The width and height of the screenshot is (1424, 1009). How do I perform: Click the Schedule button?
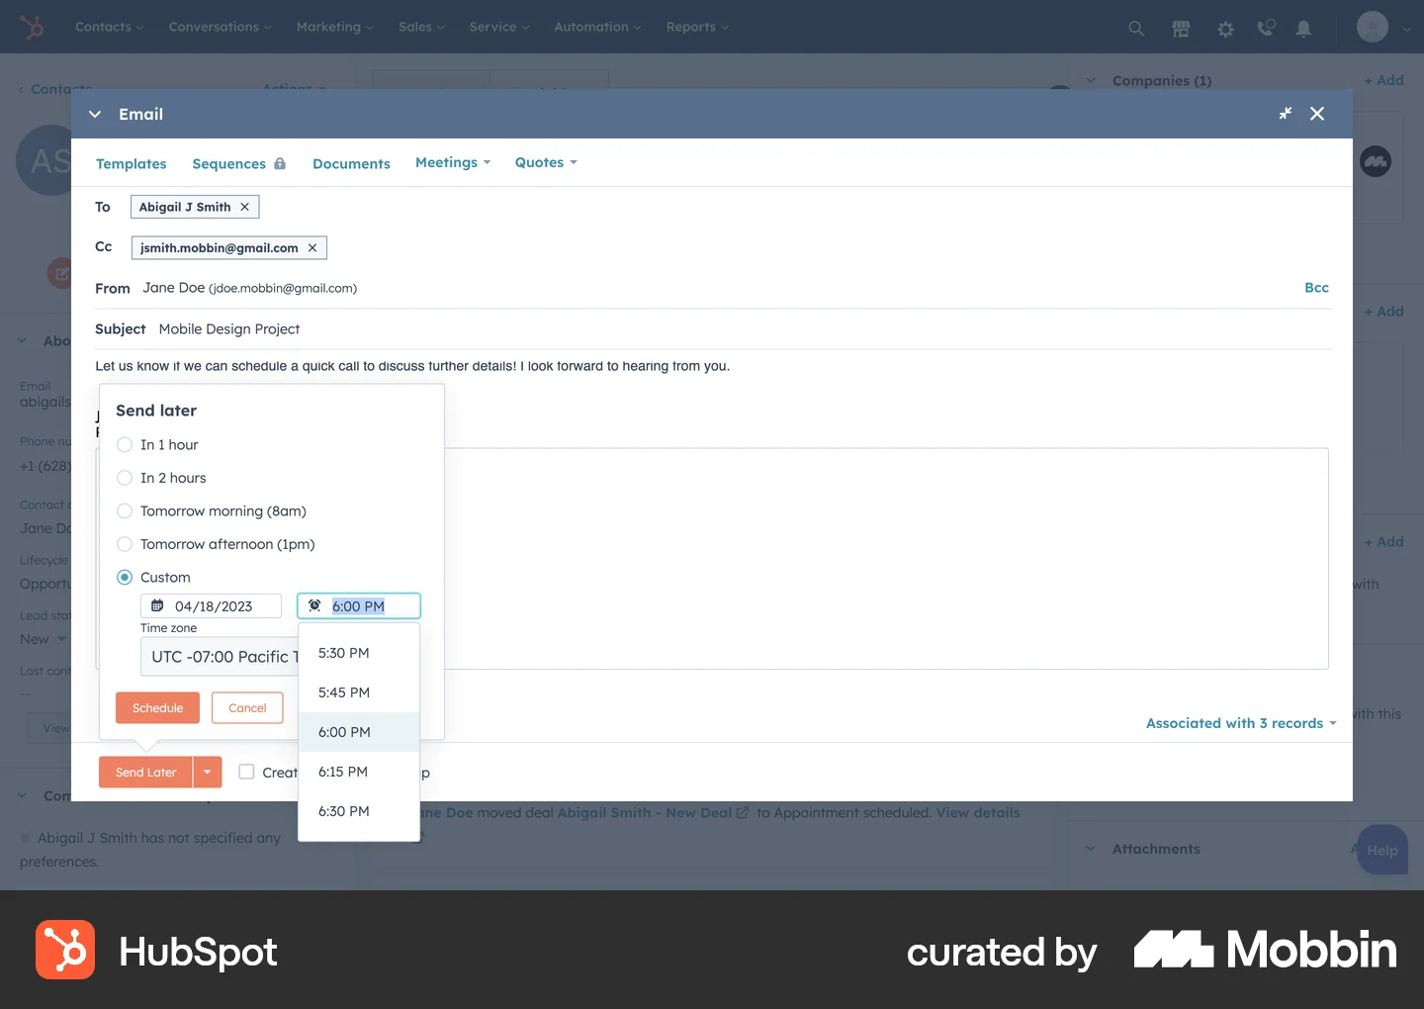(x=157, y=707)
